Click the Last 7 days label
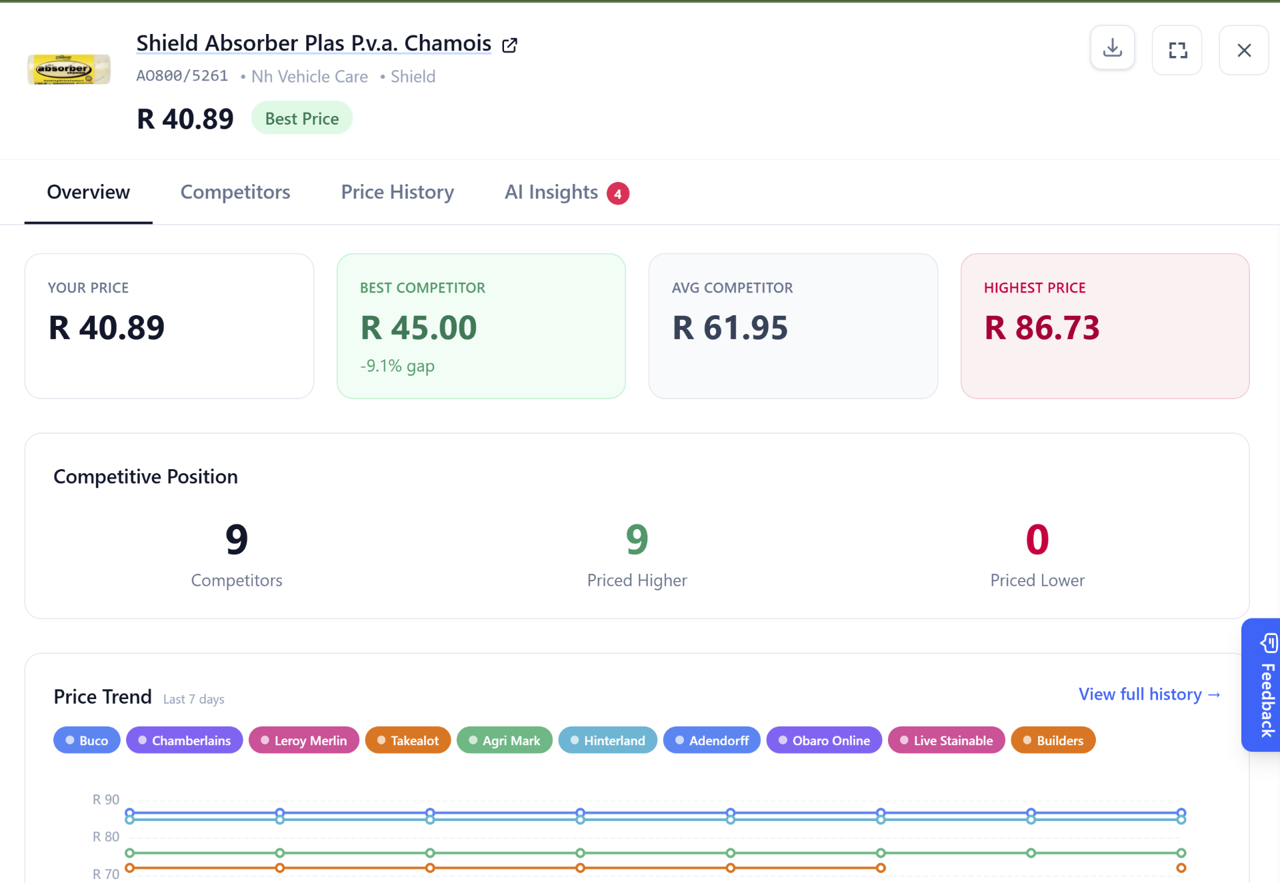Screen dimensions: 1280x883 point(193,699)
